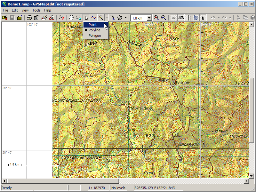
Task: Open the 1.8 km scale dropdown
Action: point(149,18)
